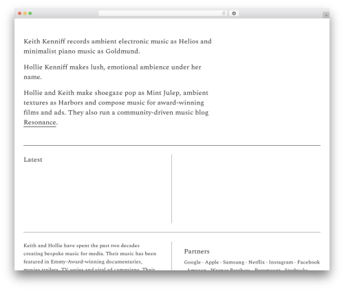Screen dimensions: 344x291
Task: Open the Resonance blog link
Action: click(x=40, y=122)
